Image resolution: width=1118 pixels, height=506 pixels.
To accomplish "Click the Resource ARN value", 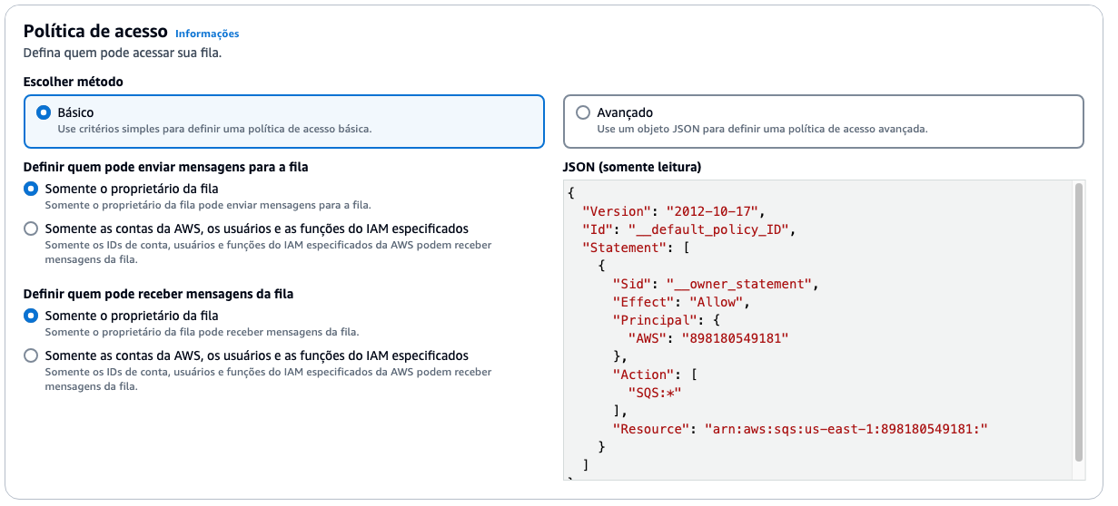I will coord(845,428).
